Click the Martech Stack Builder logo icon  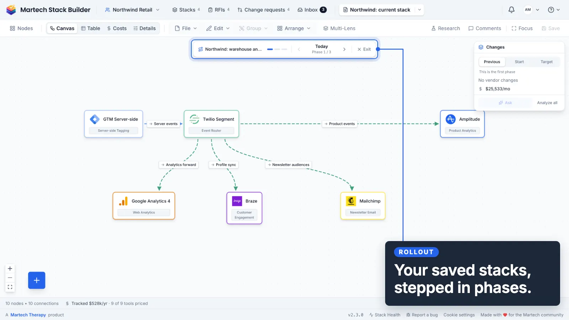11,10
